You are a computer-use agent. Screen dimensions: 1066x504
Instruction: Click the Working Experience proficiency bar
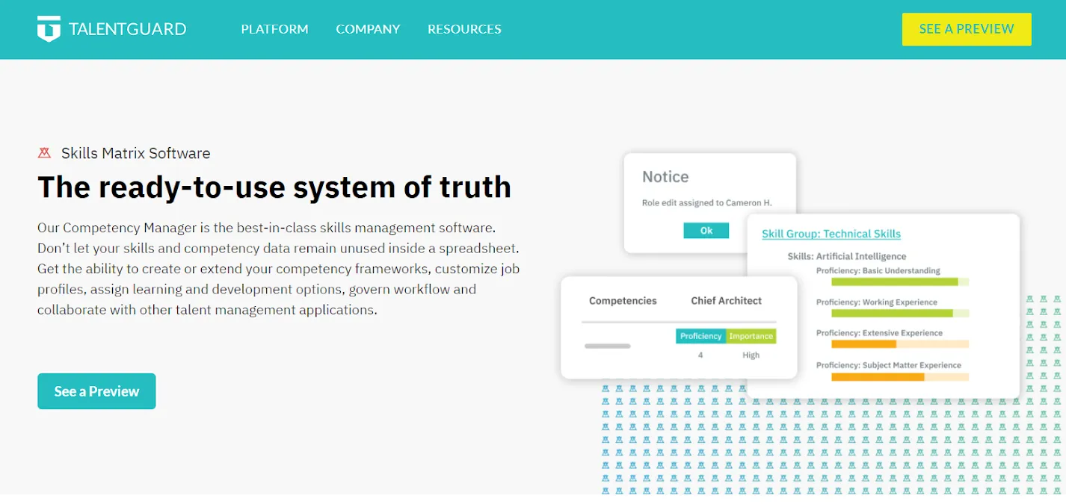tap(899, 314)
